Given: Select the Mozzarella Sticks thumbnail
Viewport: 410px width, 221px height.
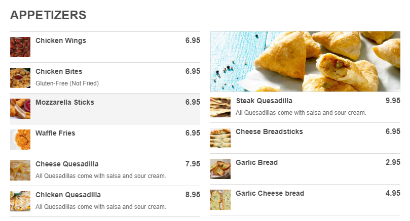Looking at the screenshot, I should point(20,109).
